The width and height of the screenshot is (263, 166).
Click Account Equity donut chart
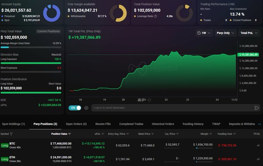[51, 13]
